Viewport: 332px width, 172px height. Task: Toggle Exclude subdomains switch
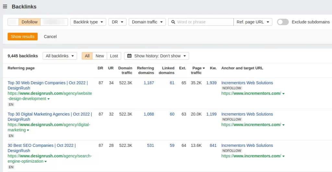pyautogui.click(x=283, y=22)
